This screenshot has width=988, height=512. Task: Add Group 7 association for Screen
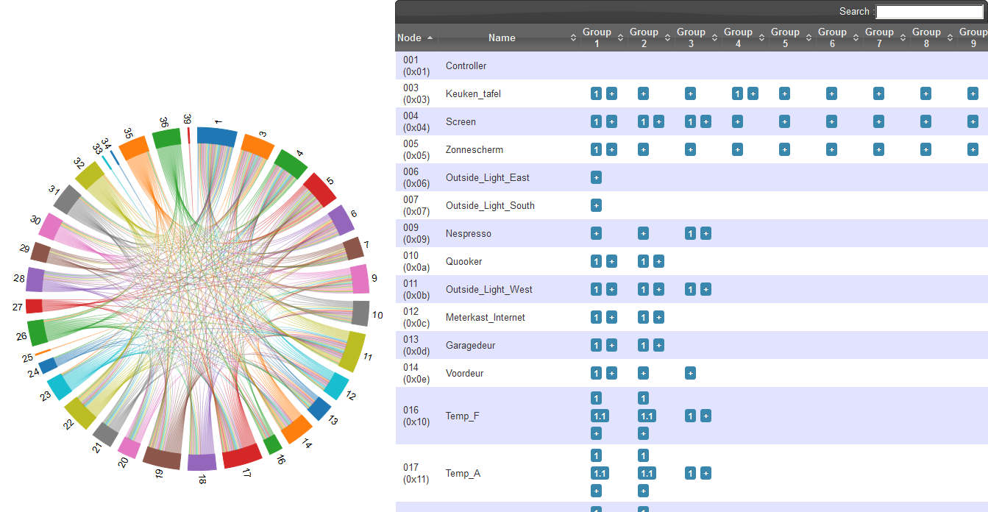(878, 121)
